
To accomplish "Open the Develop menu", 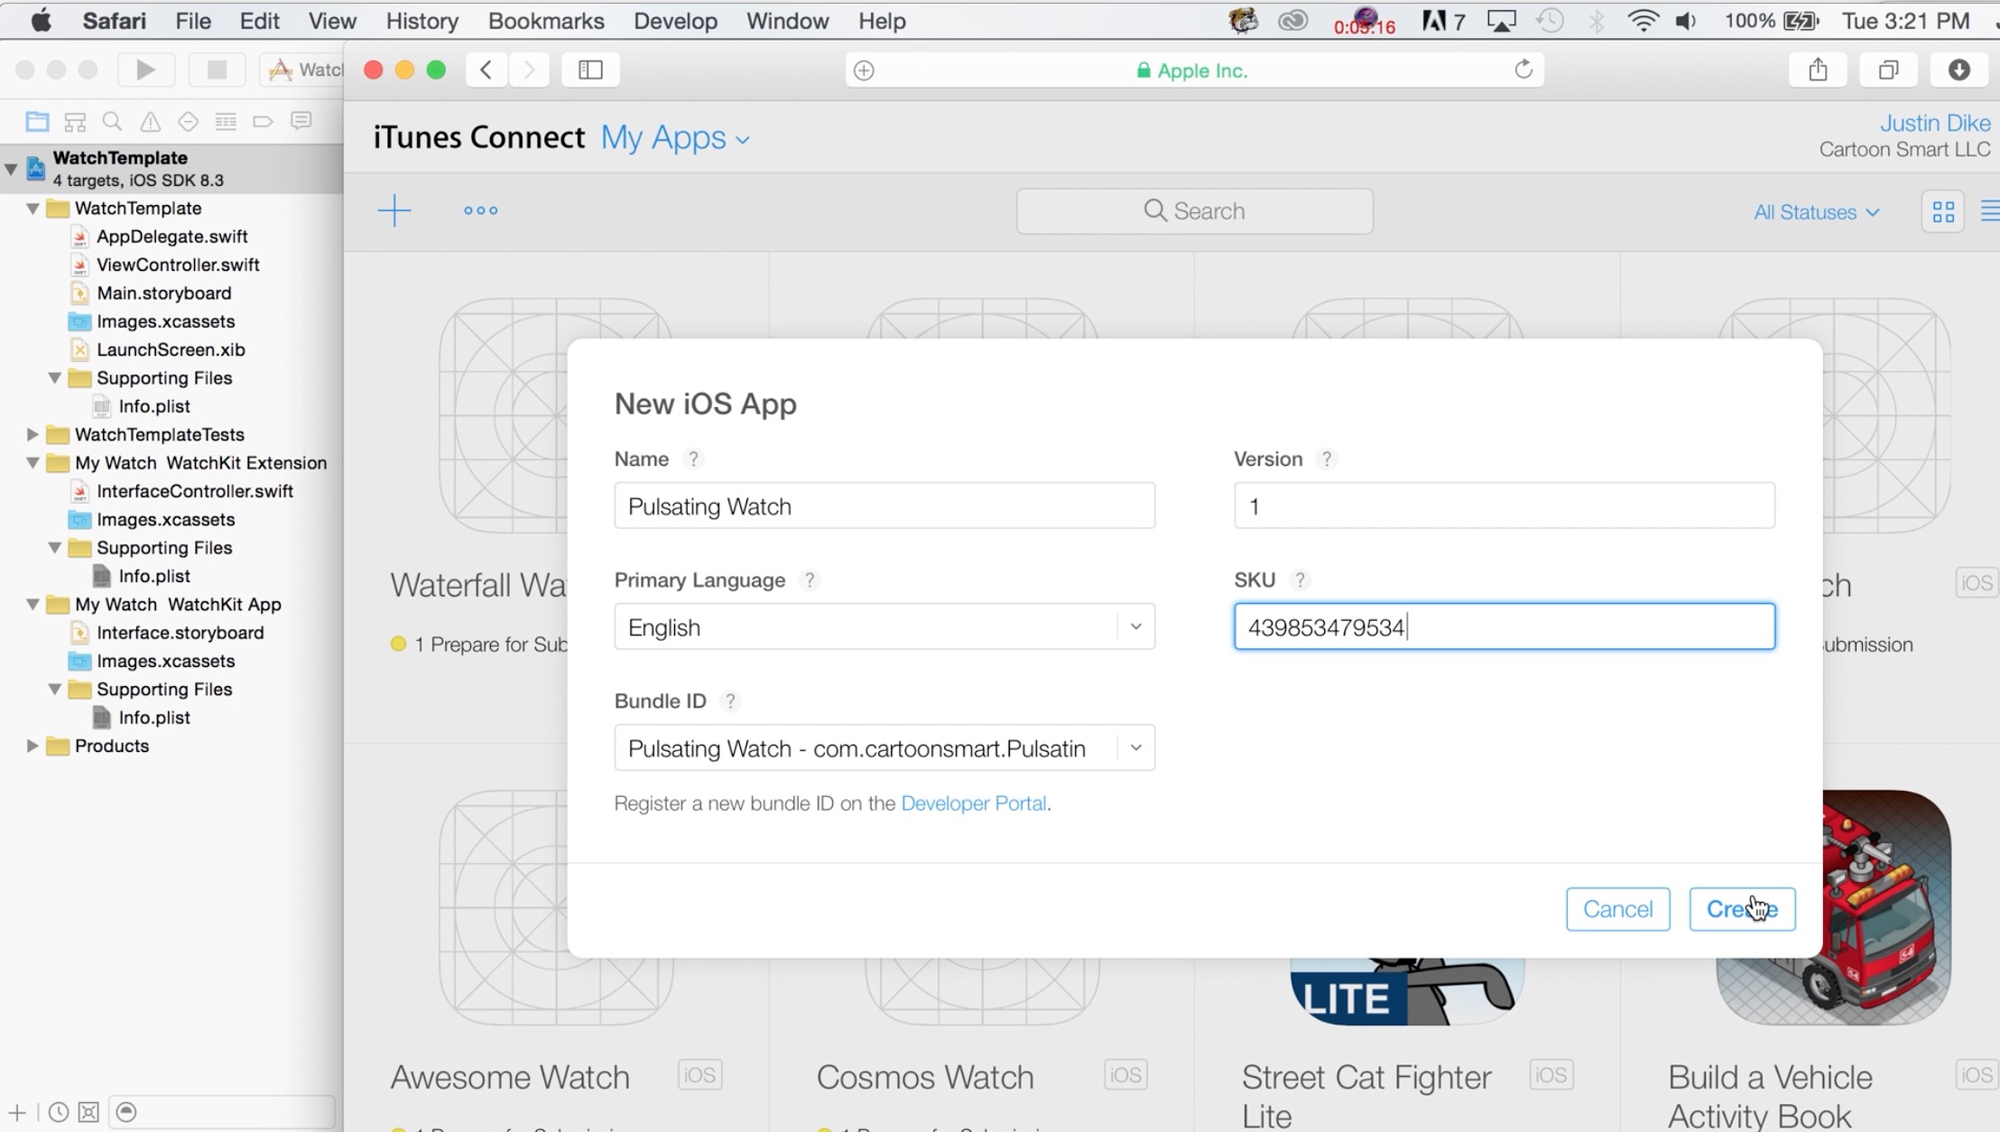I will pos(675,21).
